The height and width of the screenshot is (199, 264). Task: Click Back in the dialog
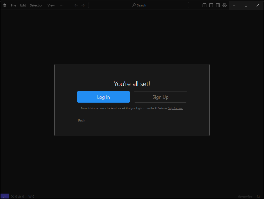pos(81,120)
